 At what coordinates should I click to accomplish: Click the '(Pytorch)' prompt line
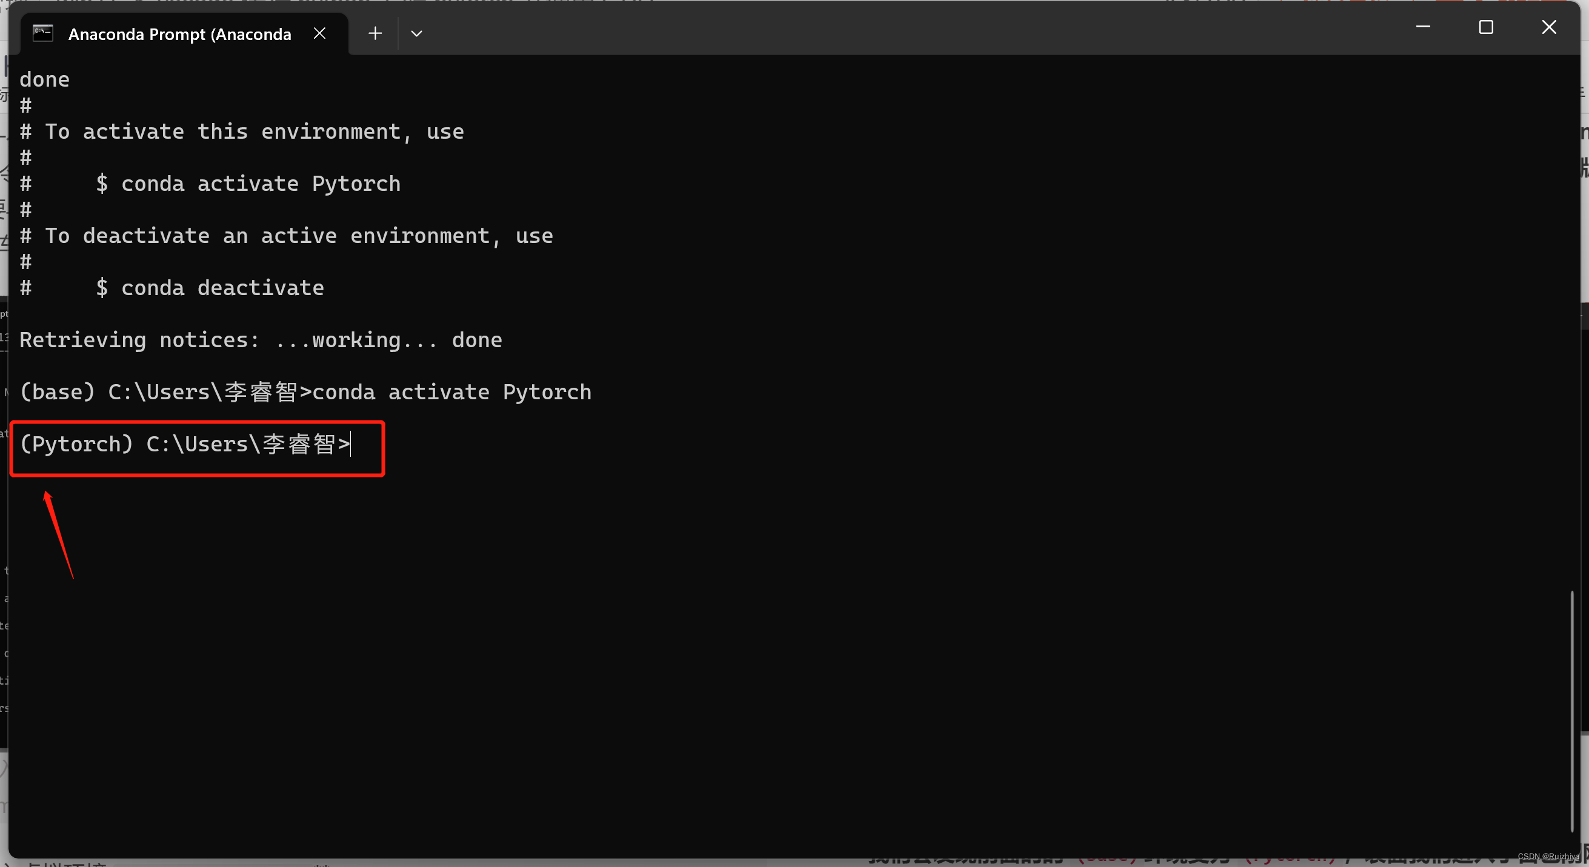click(185, 444)
